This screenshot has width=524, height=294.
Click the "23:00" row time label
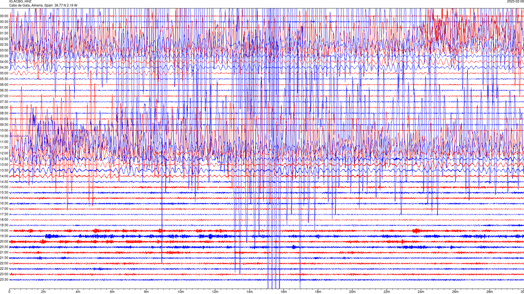[4, 274]
